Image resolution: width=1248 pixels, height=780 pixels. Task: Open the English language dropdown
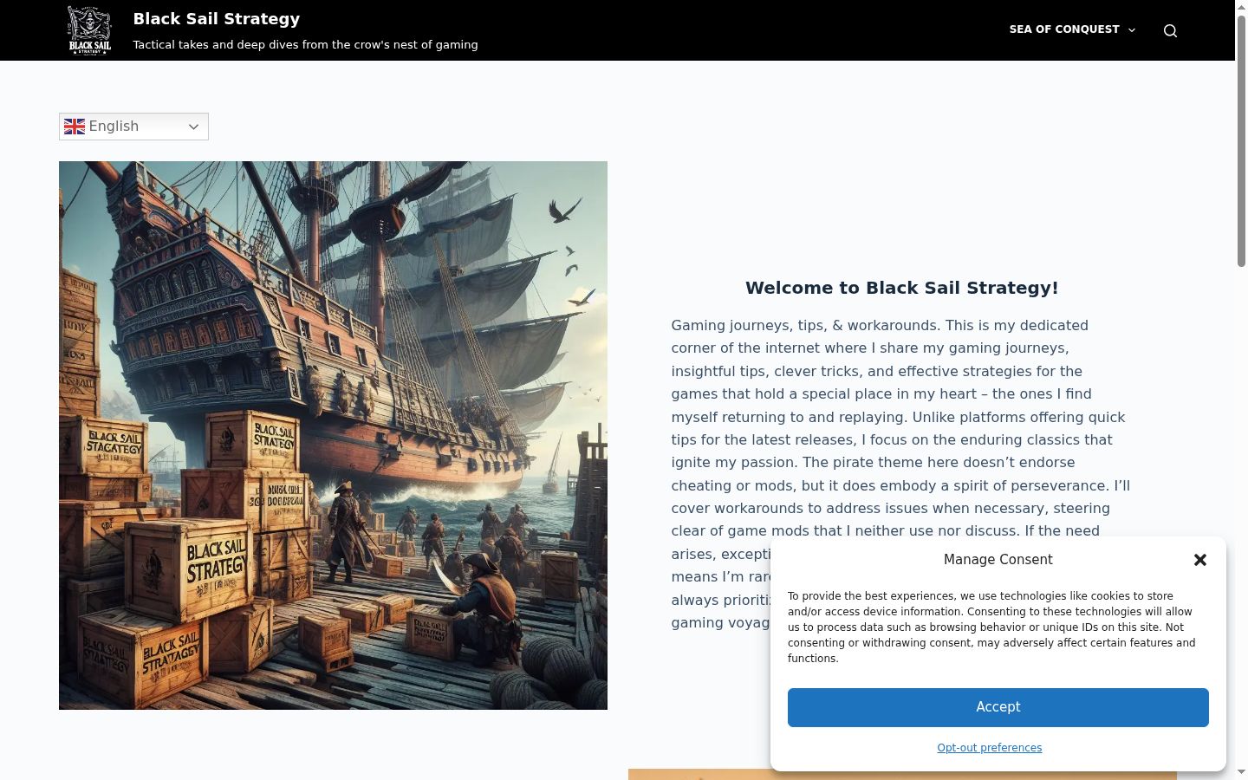point(133,127)
